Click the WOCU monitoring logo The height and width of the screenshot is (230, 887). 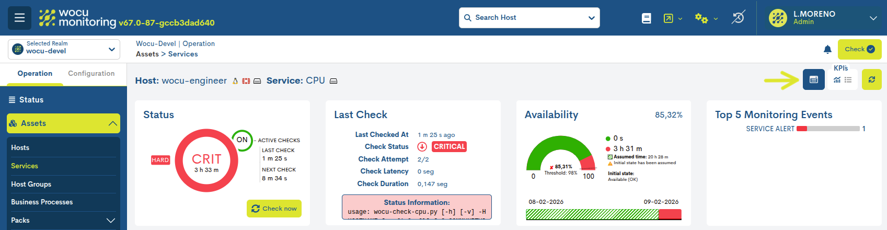(x=77, y=18)
